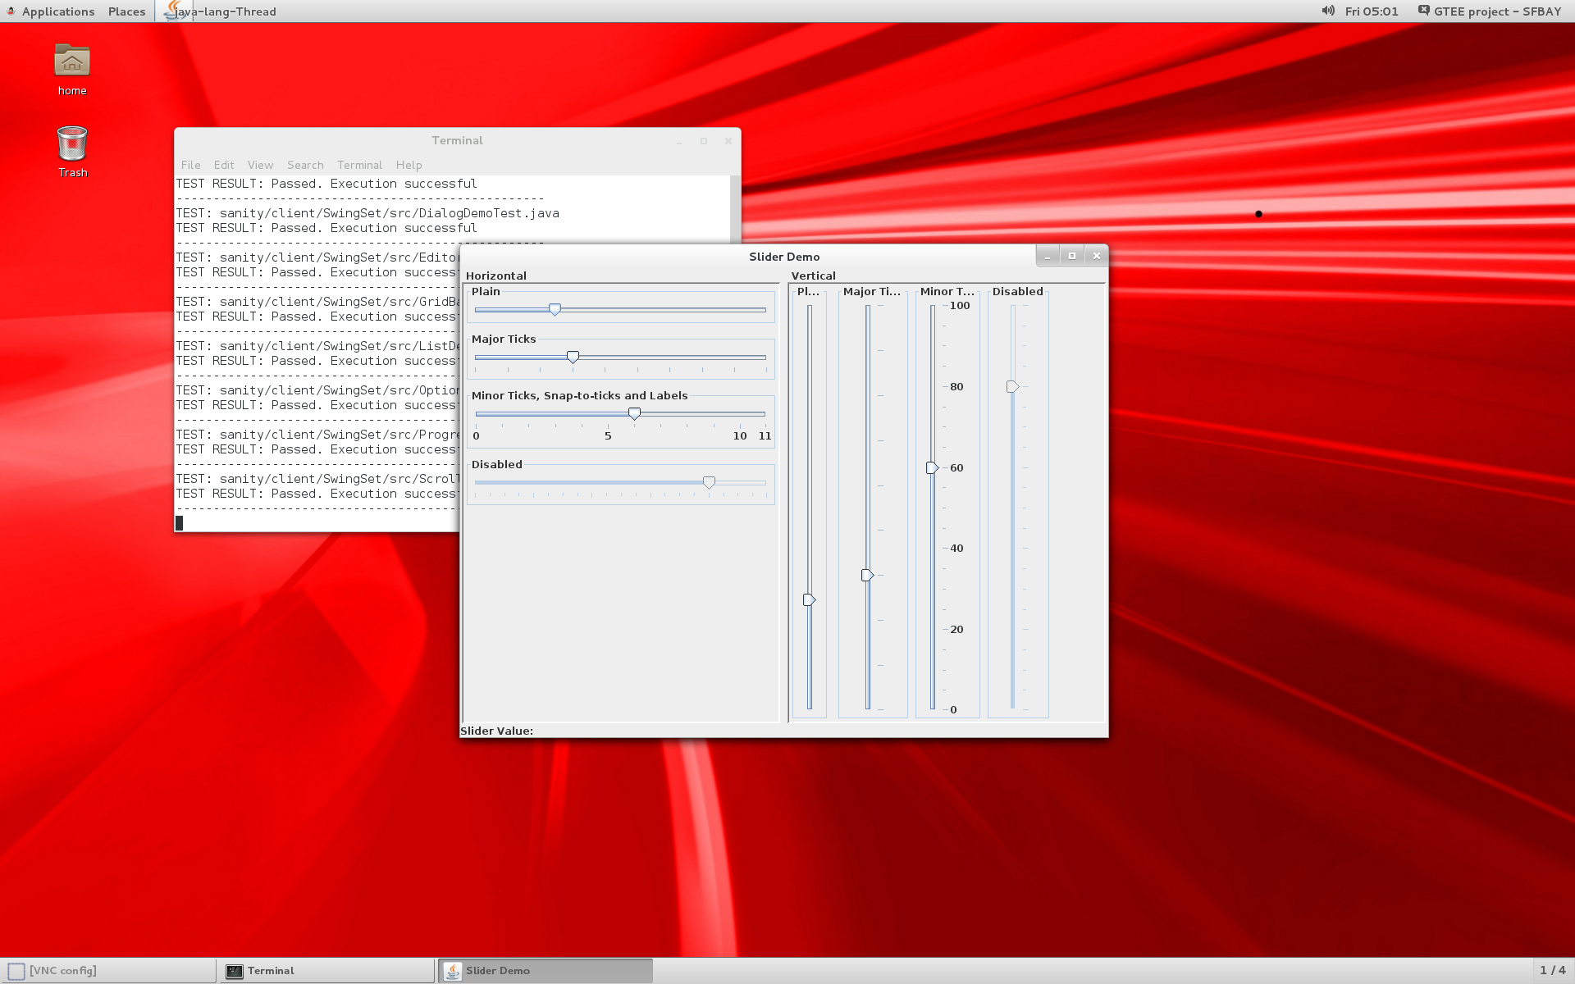Viewport: 1575px width, 984px height.
Task: Open the home folder desktop icon
Action: [72, 62]
